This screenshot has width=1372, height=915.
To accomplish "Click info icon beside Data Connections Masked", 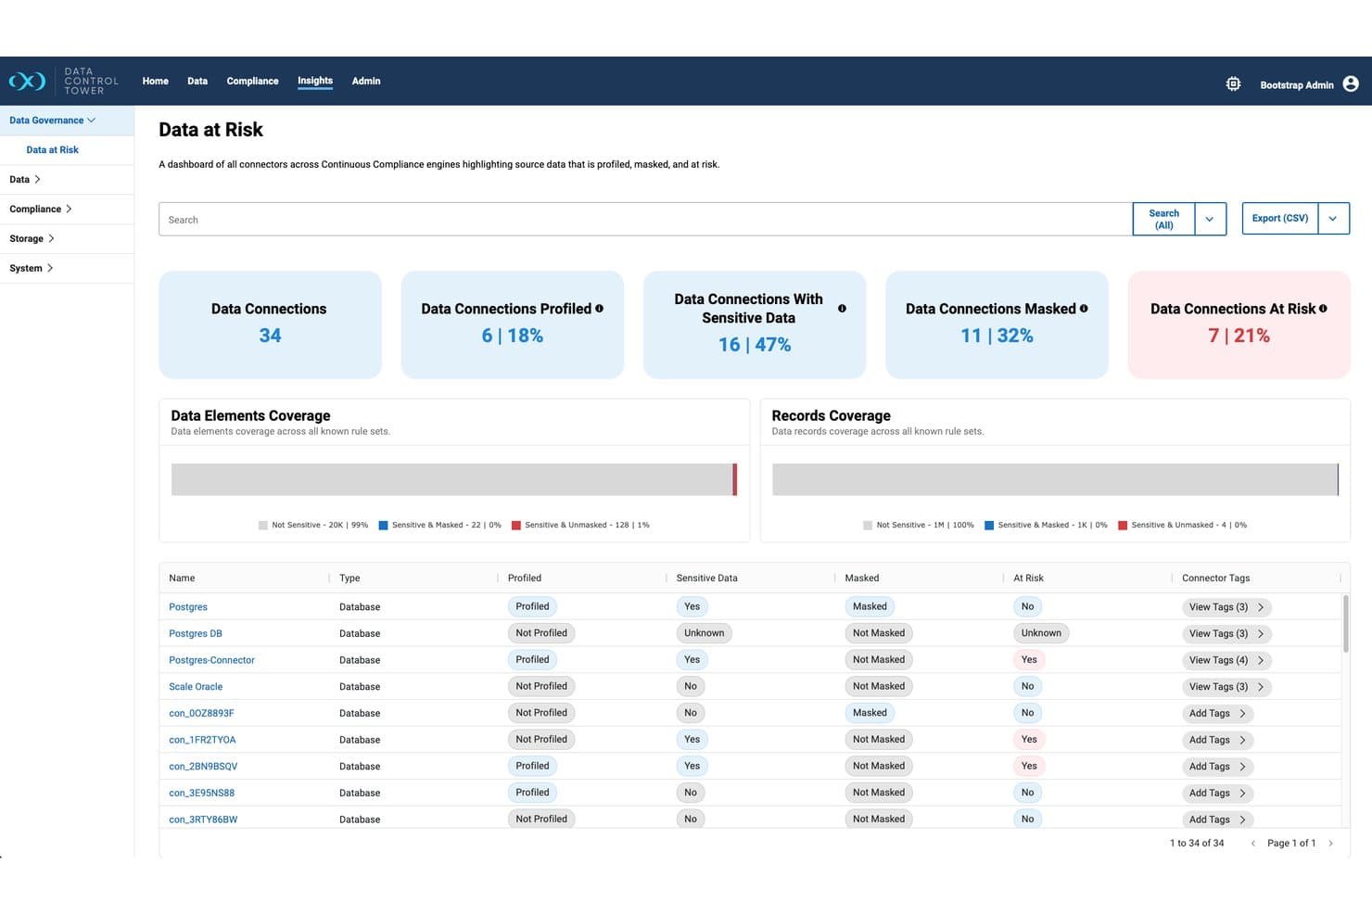I will 1084,309.
